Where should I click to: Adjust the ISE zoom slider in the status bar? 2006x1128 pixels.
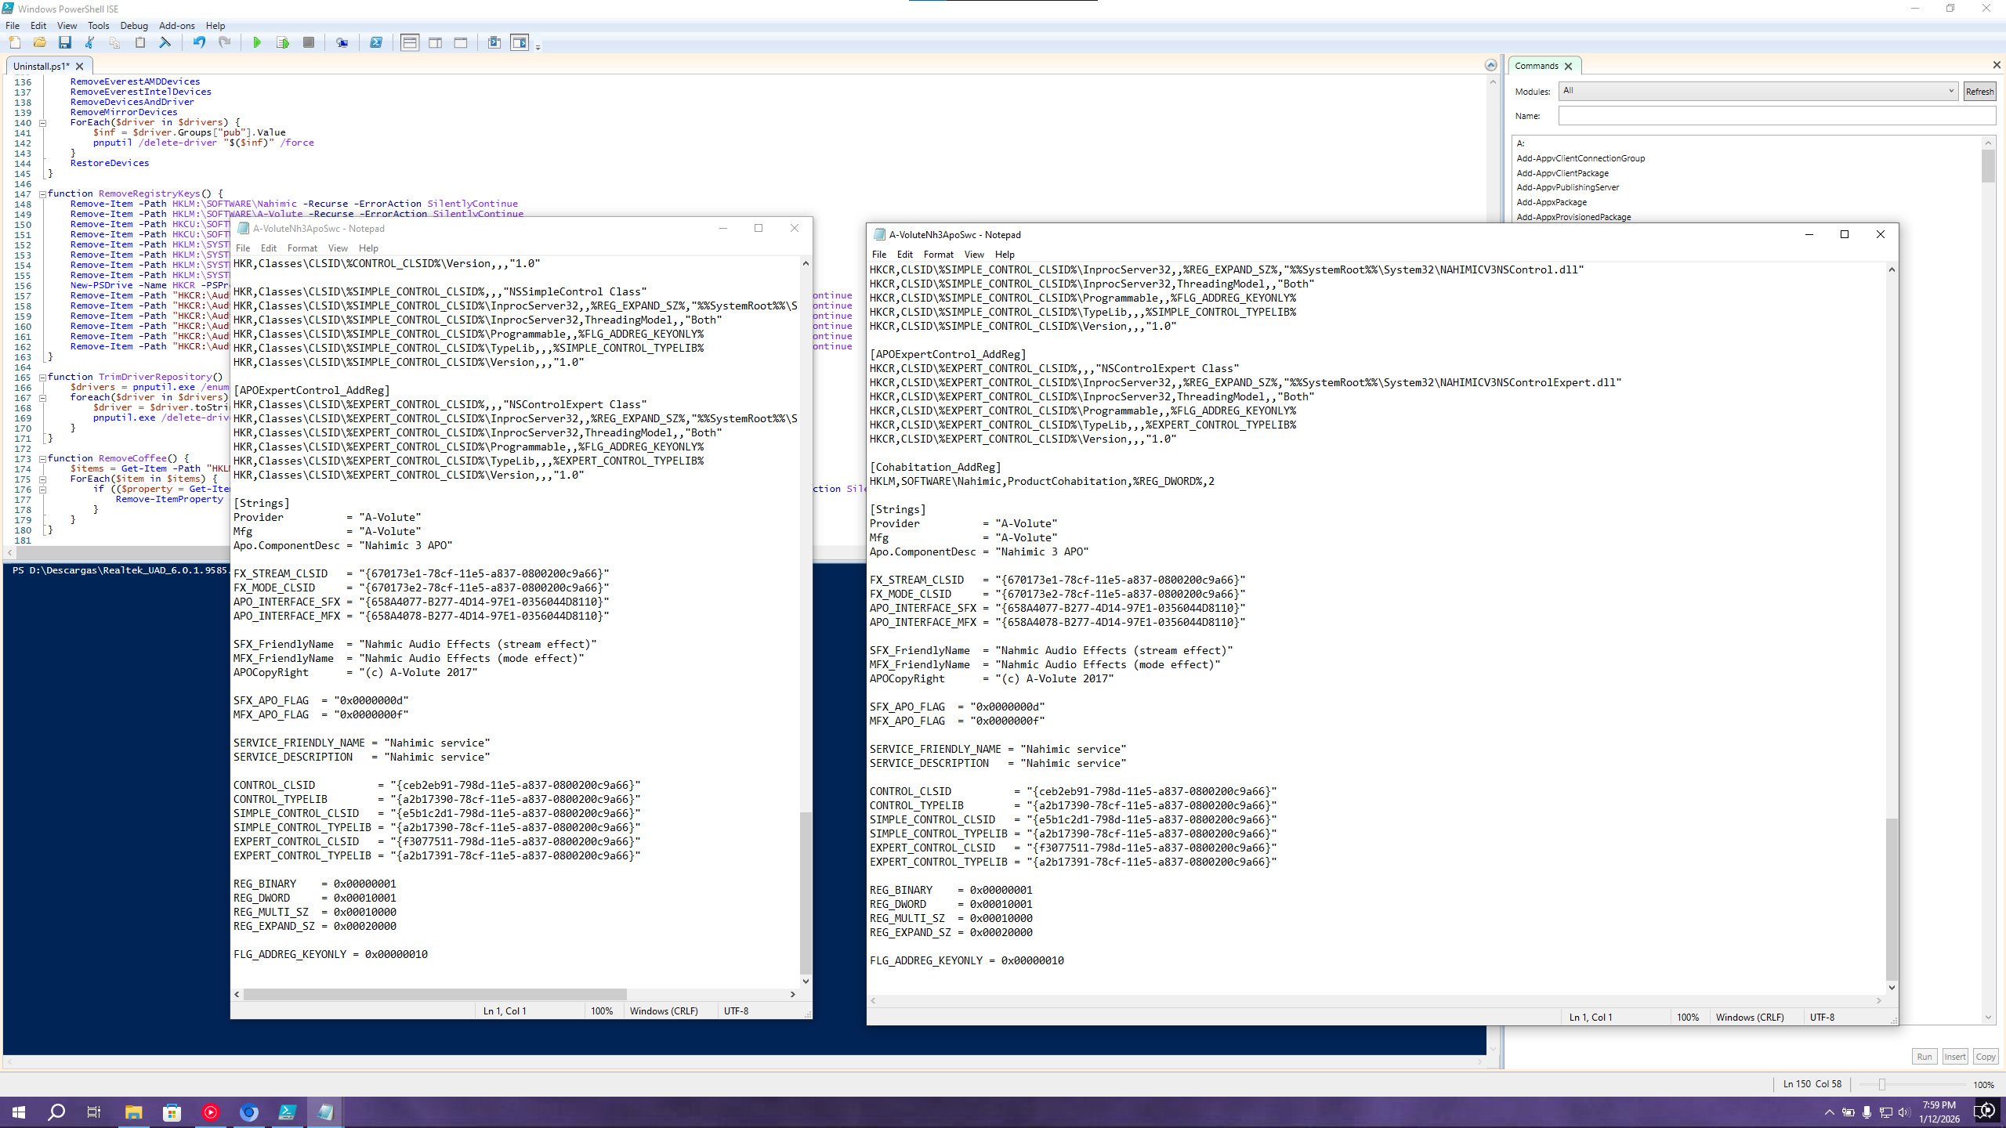pos(1881,1085)
